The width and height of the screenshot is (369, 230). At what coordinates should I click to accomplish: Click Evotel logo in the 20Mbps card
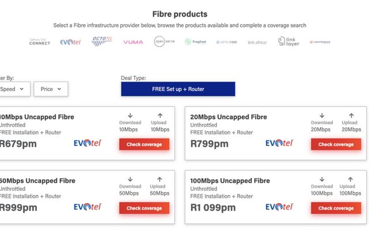(279, 143)
